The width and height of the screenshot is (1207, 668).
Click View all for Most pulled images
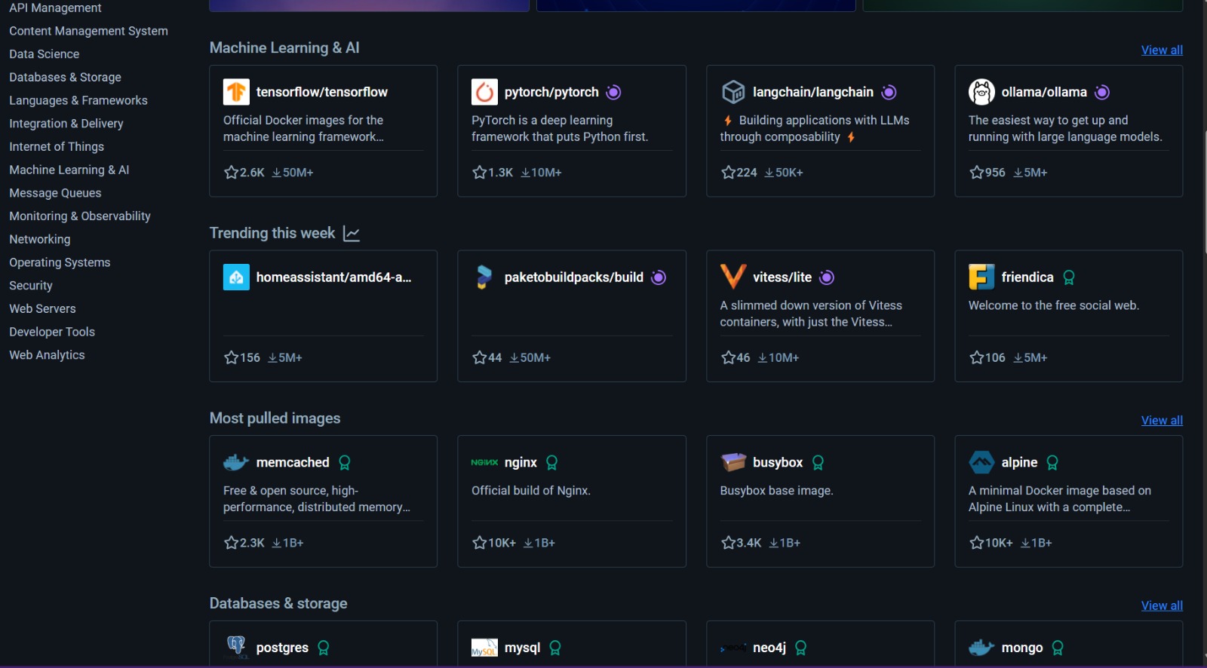[1162, 421]
